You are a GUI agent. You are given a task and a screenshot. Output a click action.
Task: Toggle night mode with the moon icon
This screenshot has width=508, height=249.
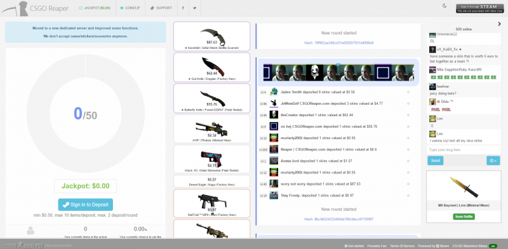coord(444,6)
